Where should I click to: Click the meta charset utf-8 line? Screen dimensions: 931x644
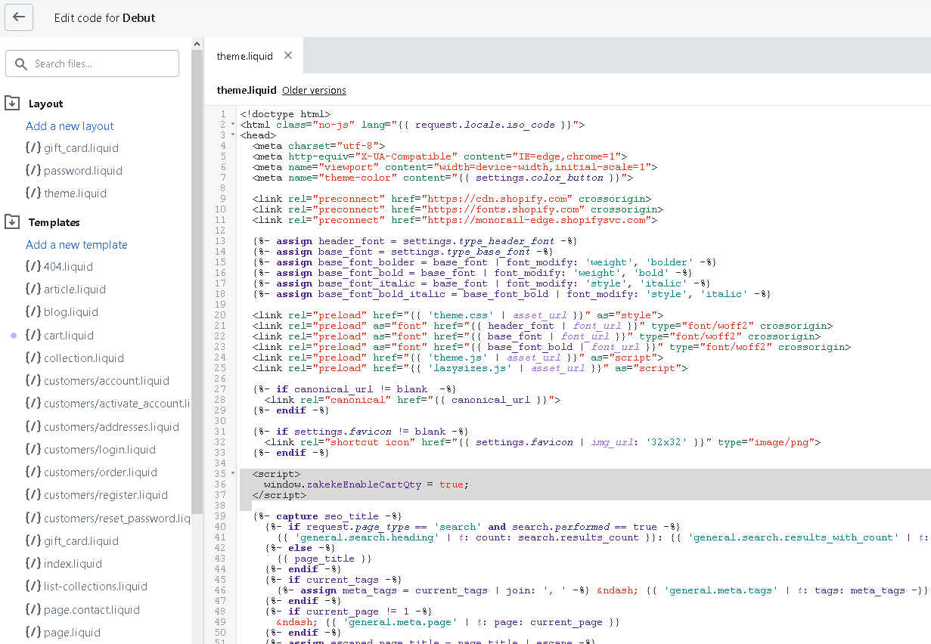(x=318, y=146)
